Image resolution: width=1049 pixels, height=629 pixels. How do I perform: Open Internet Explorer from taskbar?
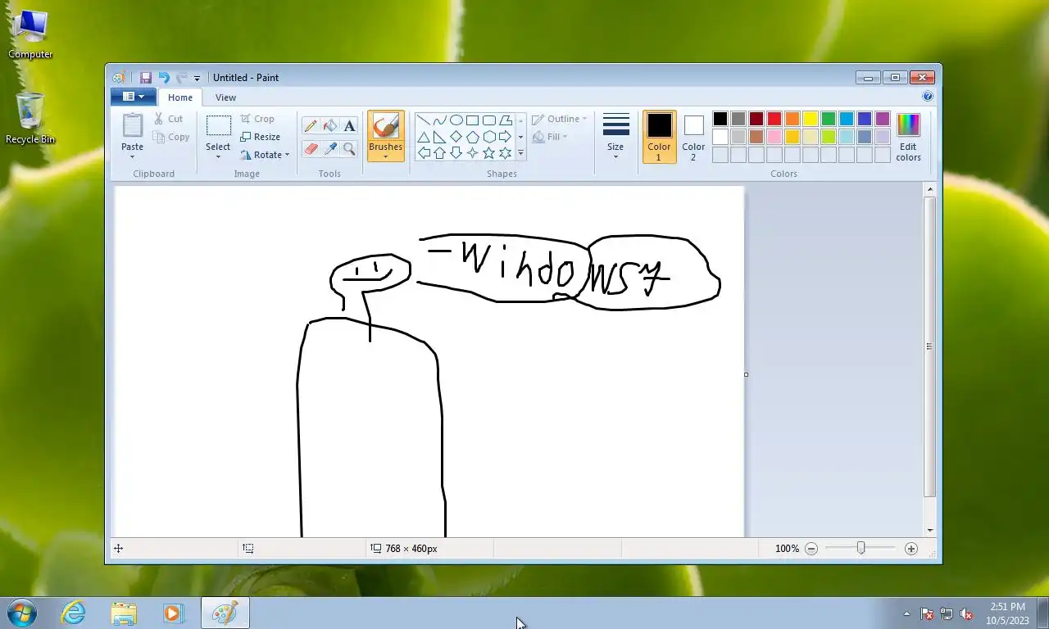[74, 613]
